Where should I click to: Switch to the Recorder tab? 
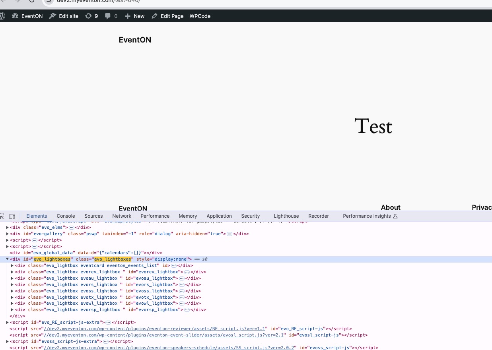pos(319,216)
